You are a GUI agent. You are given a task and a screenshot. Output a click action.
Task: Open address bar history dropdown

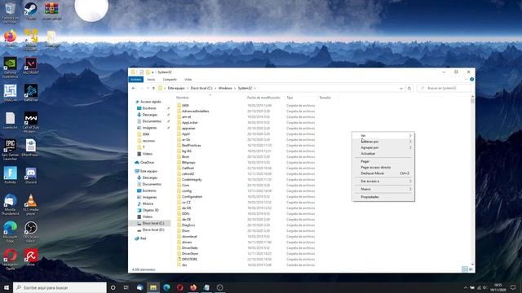point(400,89)
